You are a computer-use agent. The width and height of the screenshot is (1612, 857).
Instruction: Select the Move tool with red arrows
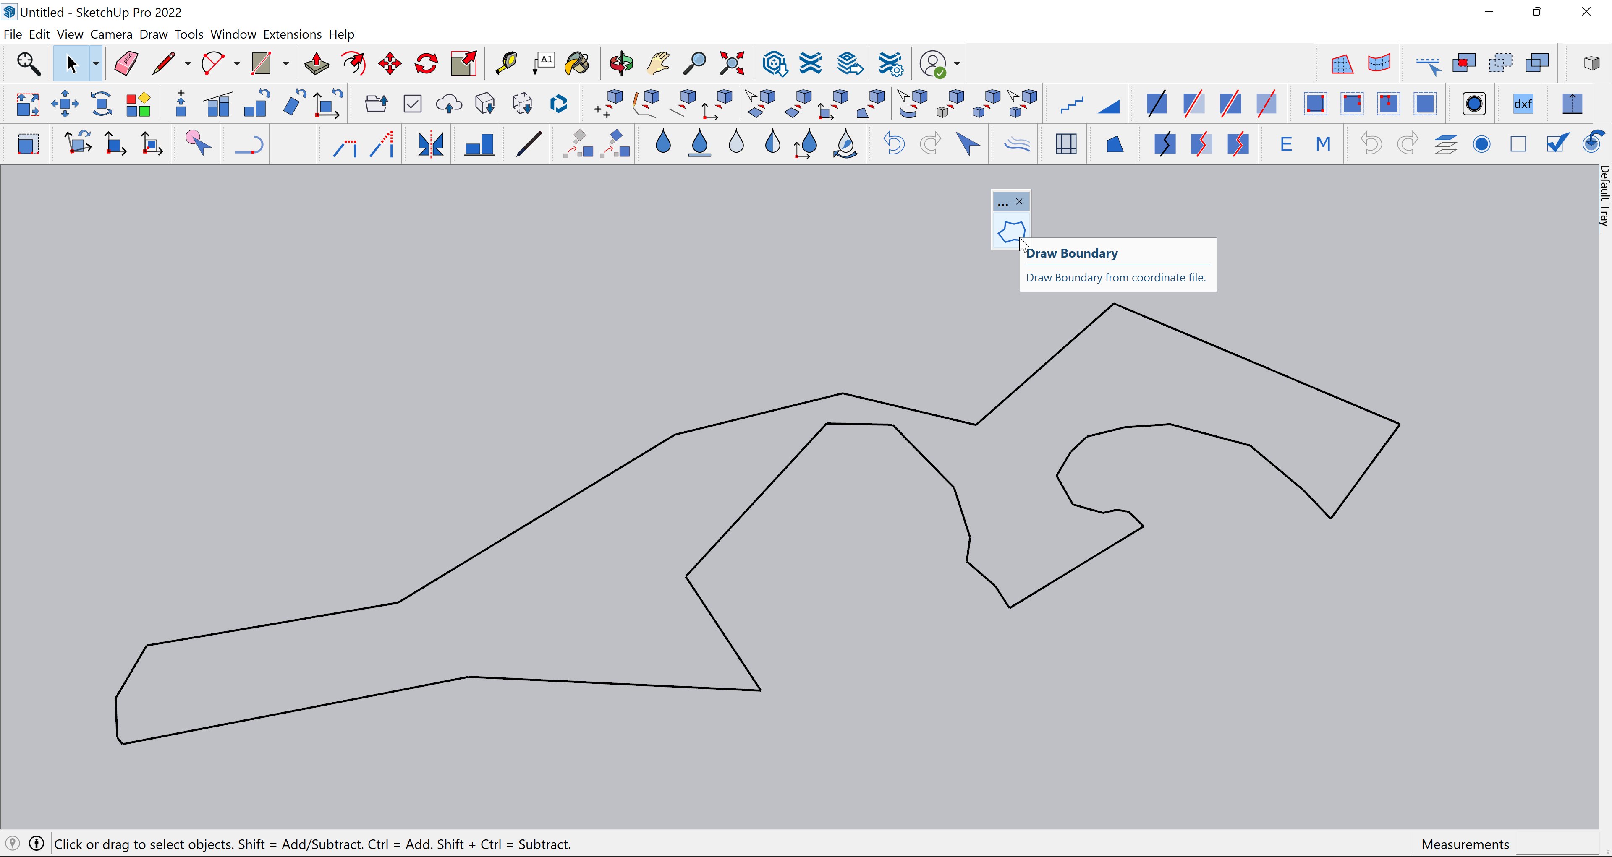coord(389,64)
